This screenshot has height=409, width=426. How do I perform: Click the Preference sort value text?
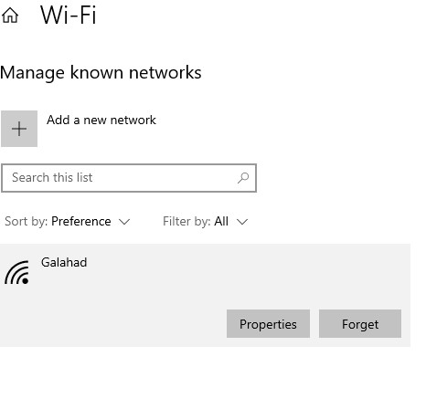click(x=81, y=221)
